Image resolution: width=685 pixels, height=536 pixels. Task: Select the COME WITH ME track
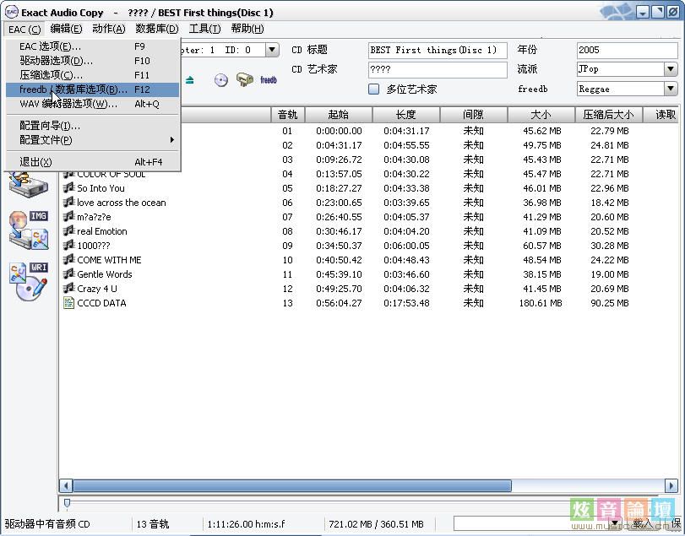[x=367, y=260]
